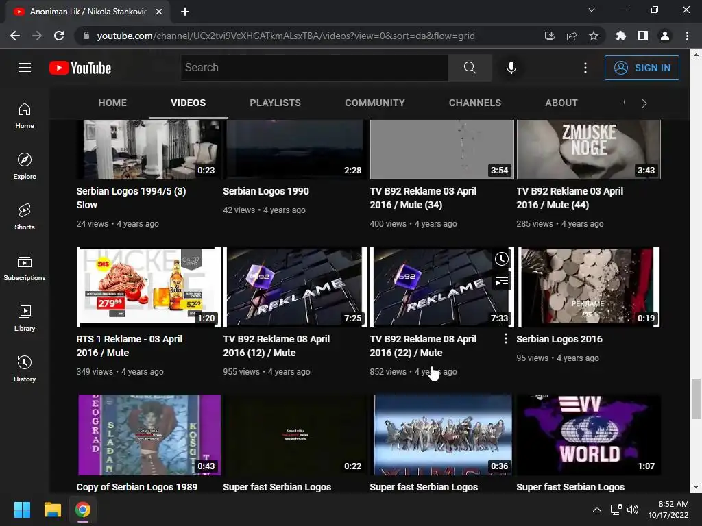Viewport: 702px width, 526px height.
Task: Open a new browser tab
Action: coord(185,12)
